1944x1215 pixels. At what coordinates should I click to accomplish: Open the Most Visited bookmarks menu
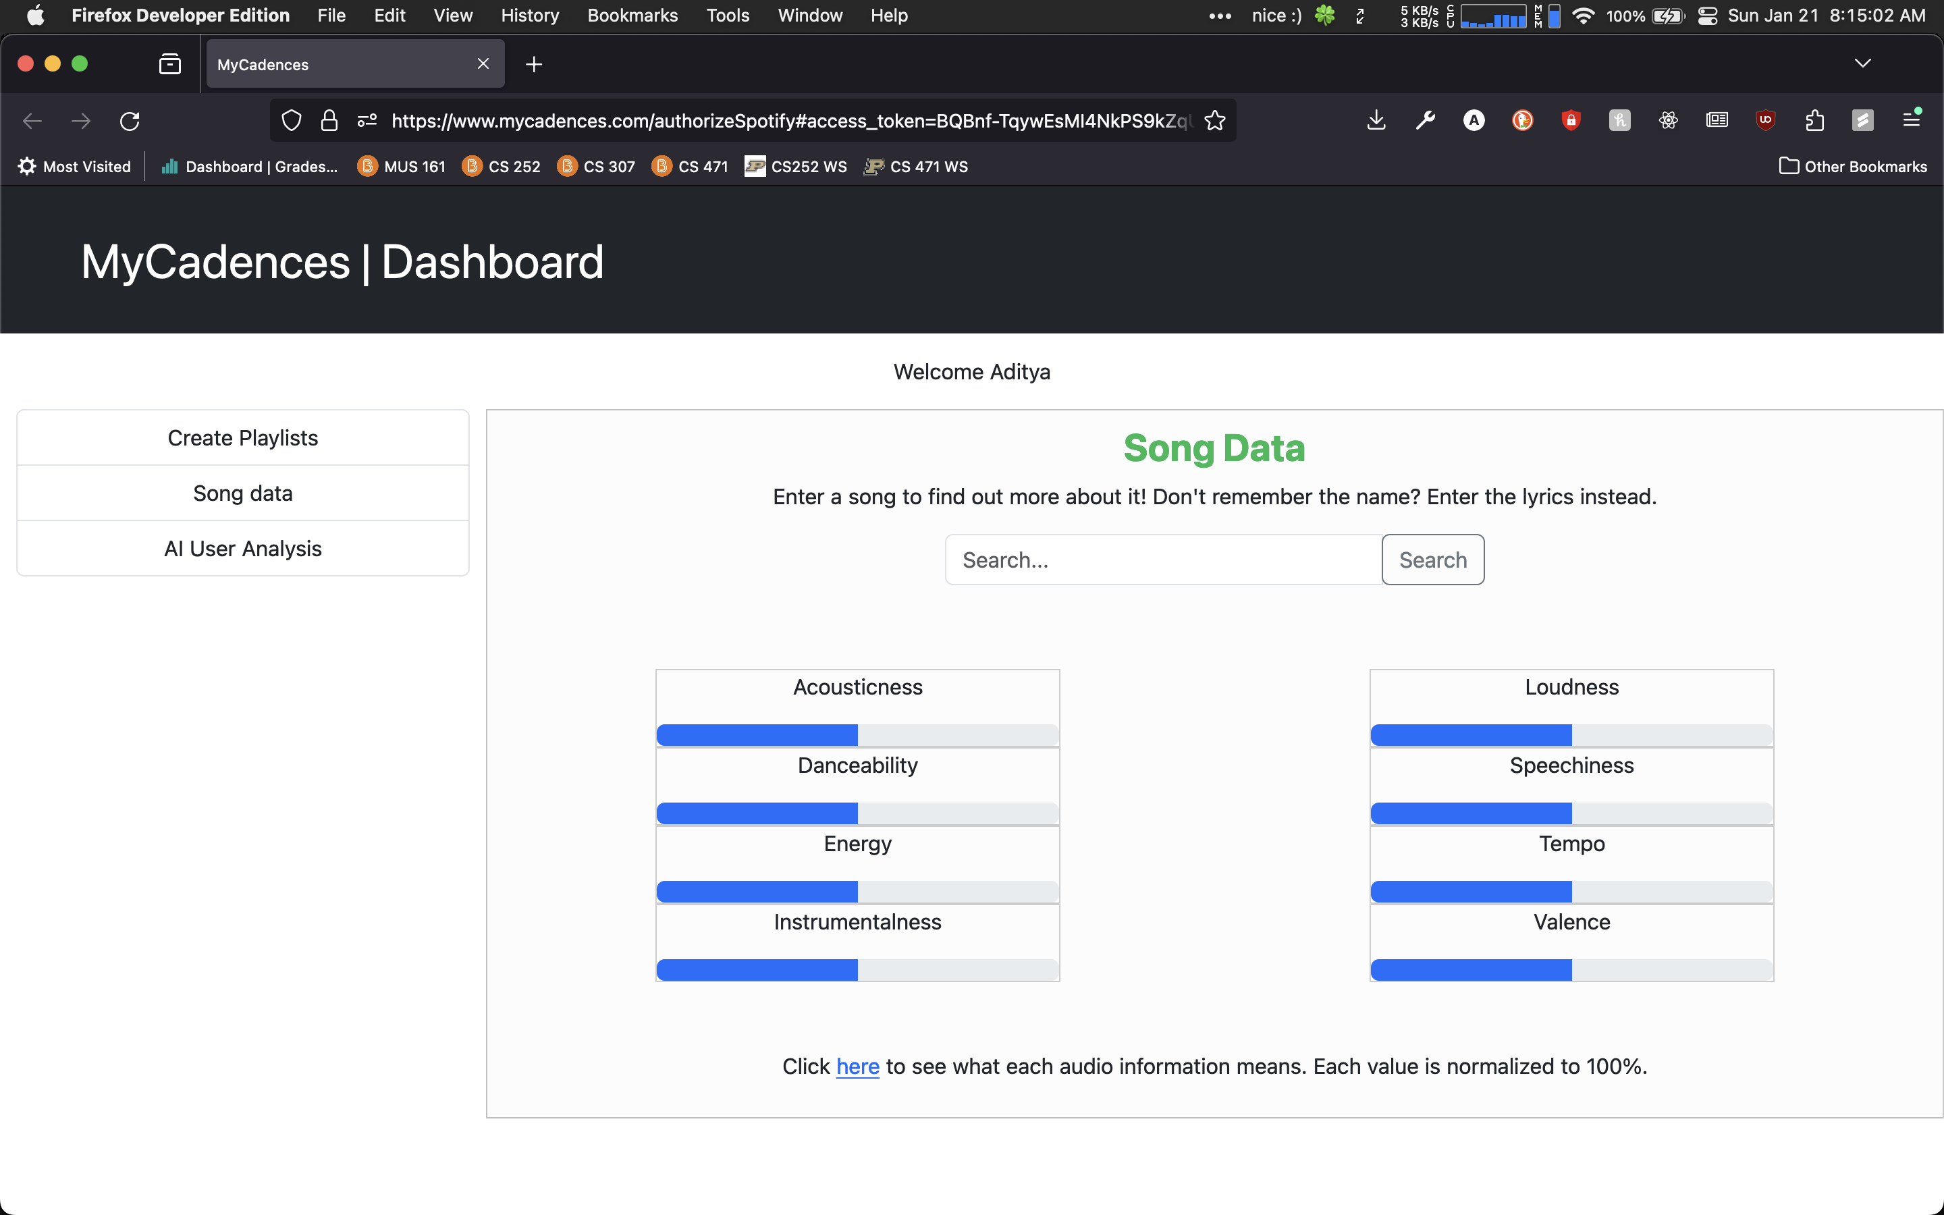(74, 166)
